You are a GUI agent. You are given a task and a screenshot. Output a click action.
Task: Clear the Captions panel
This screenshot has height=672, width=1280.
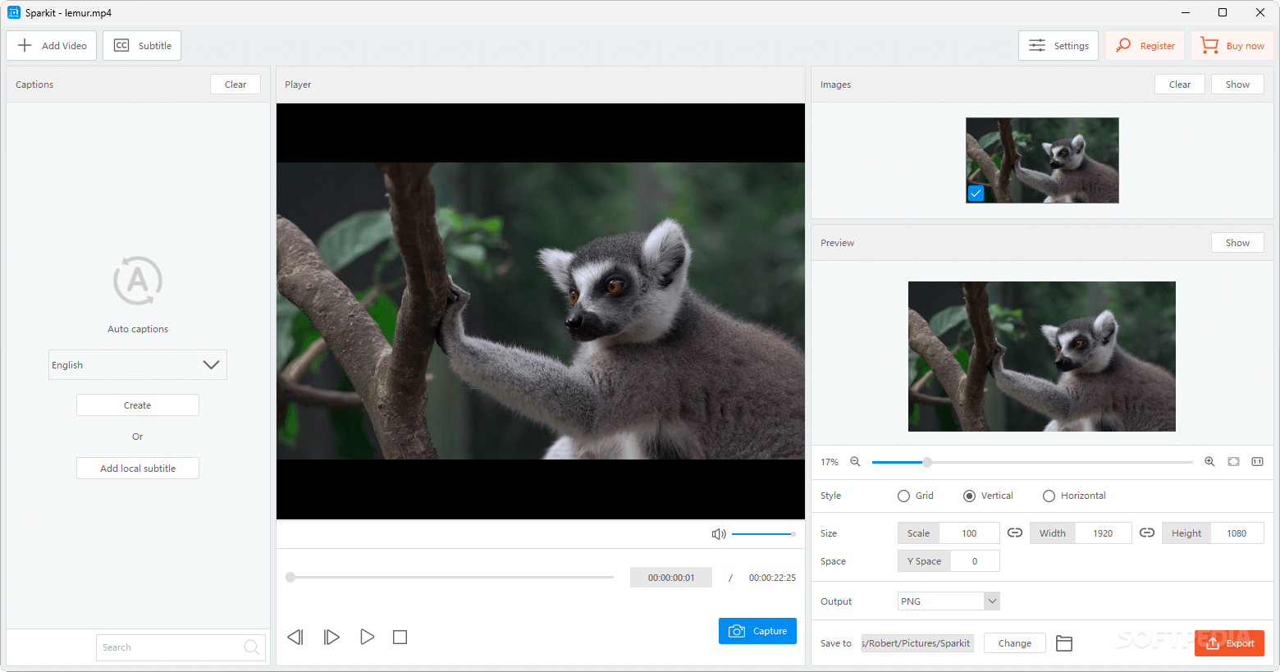tap(235, 85)
